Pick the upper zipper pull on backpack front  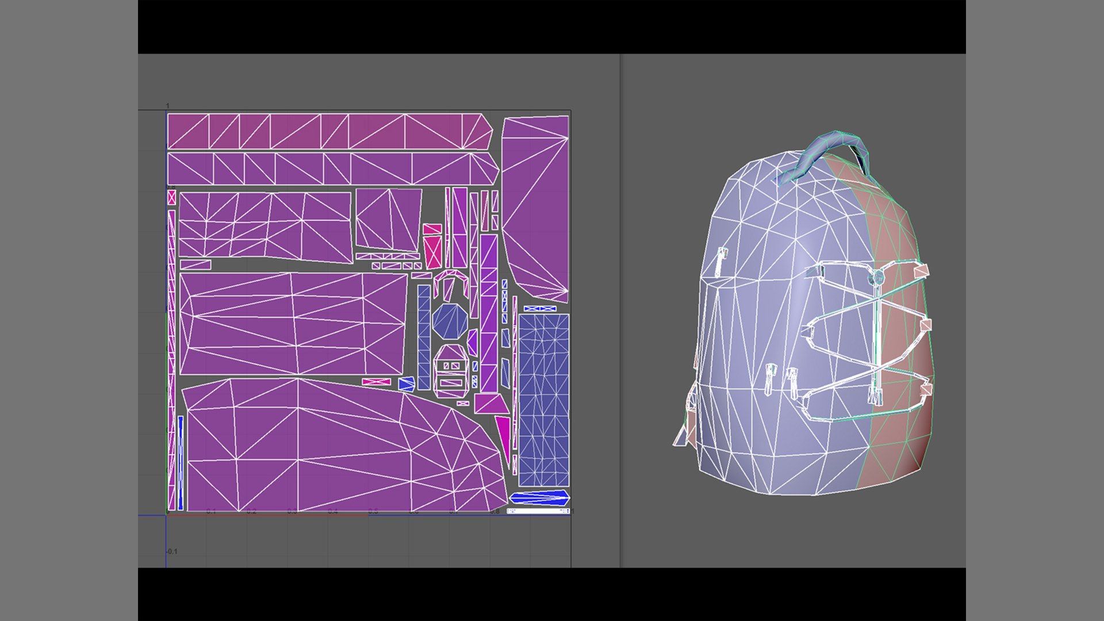tap(719, 262)
